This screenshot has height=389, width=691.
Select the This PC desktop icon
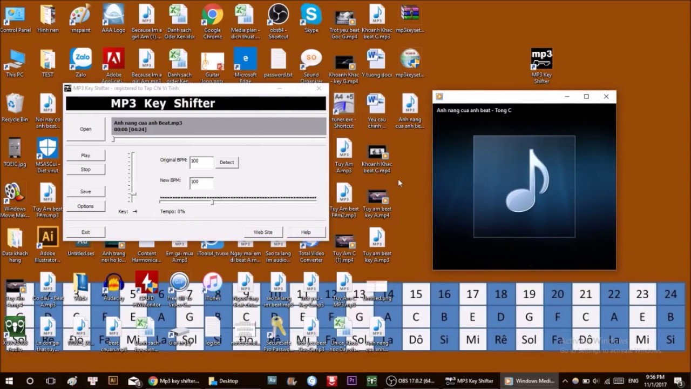coord(15,63)
